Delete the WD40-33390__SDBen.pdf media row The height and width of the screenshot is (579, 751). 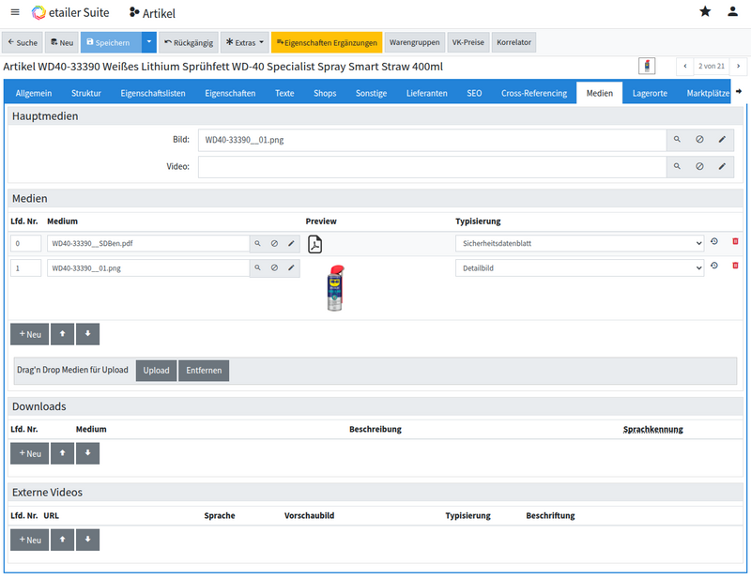pos(735,242)
